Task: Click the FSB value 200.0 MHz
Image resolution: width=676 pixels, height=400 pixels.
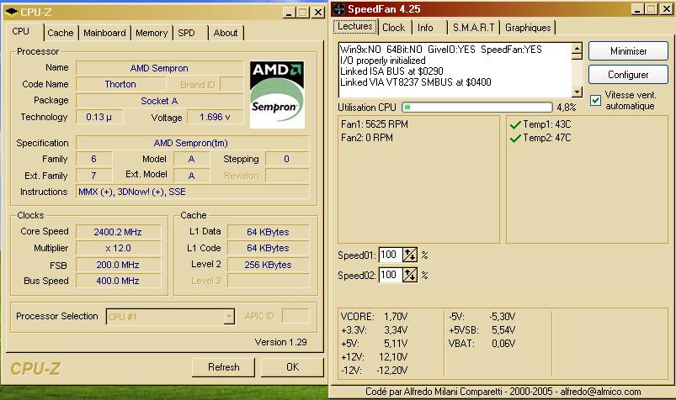Action: tap(118, 265)
